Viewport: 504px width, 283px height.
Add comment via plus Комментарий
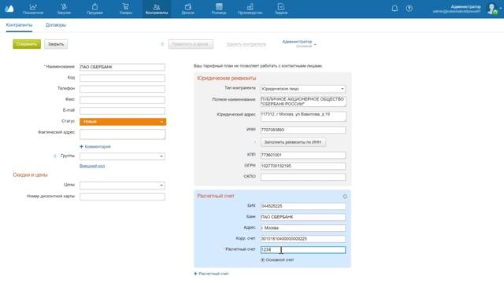click(x=95, y=147)
